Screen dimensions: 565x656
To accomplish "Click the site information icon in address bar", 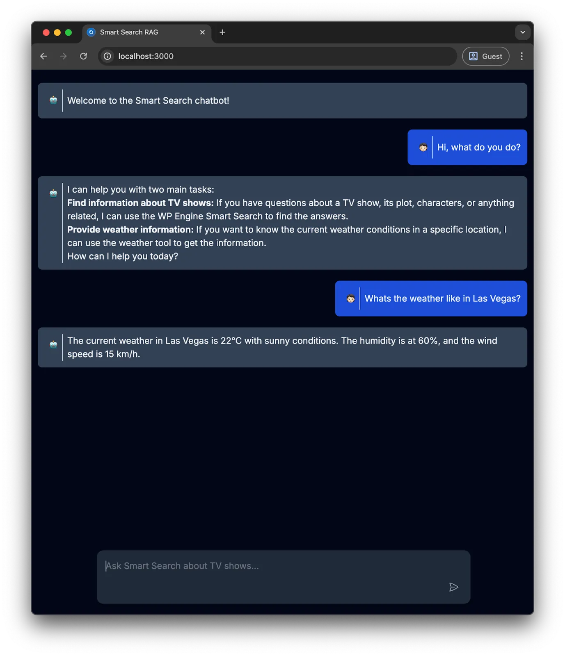I will pos(107,56).
